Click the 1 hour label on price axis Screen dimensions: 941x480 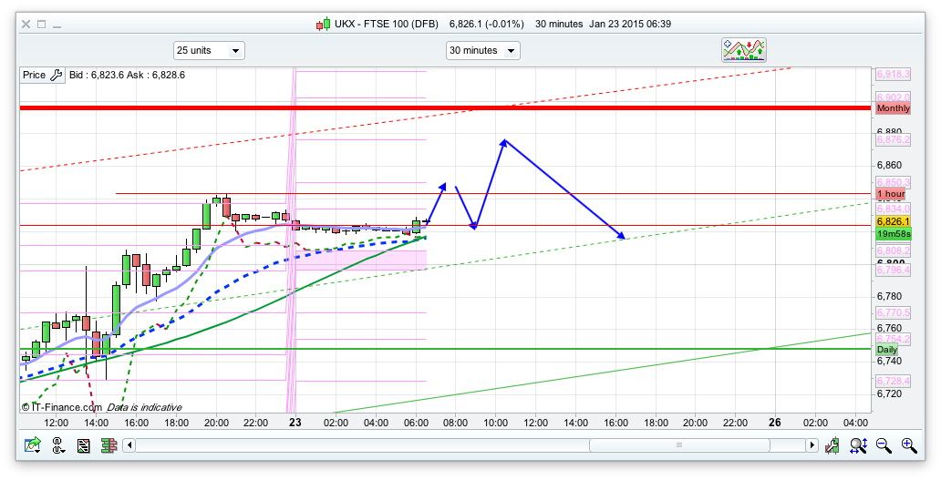(x=890, y=194)
